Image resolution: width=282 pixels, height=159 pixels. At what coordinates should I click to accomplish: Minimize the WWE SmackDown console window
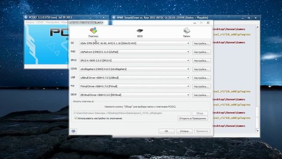242,18
